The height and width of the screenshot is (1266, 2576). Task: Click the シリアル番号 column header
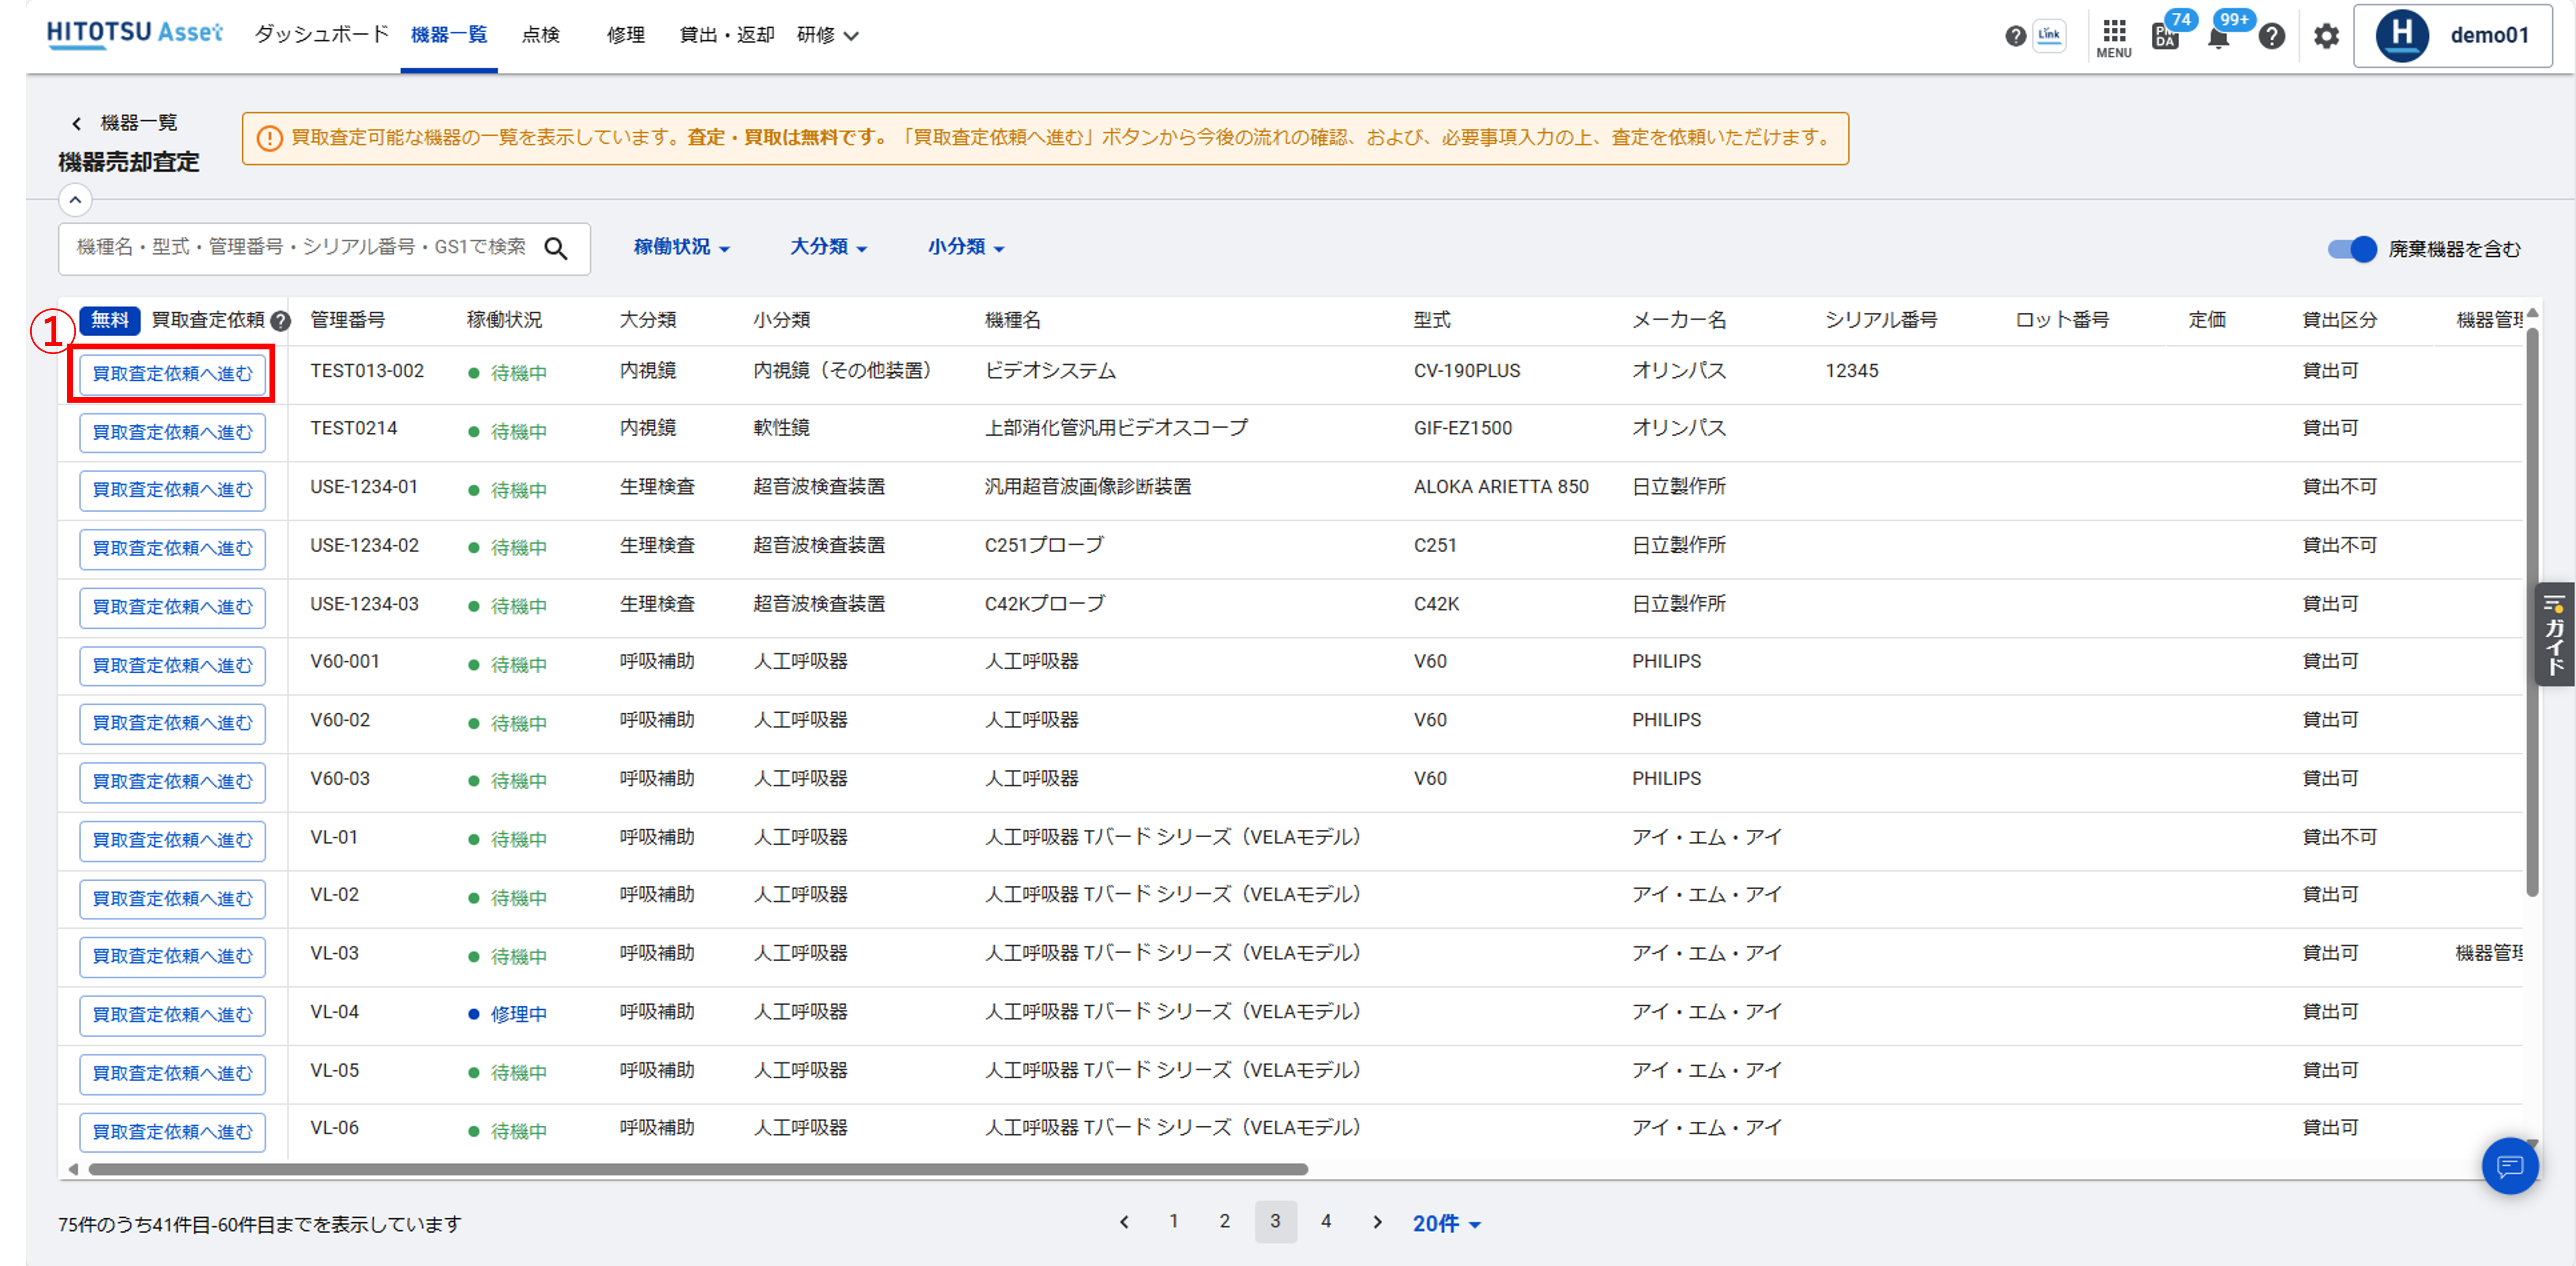coord(1881,320)
